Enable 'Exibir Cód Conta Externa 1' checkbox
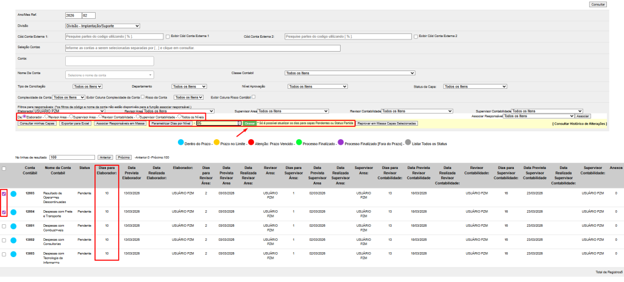 (168, 36)
